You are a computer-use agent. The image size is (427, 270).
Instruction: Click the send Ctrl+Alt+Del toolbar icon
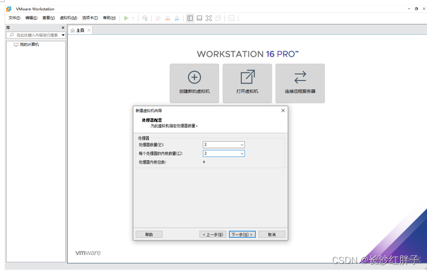pos(145,18)
